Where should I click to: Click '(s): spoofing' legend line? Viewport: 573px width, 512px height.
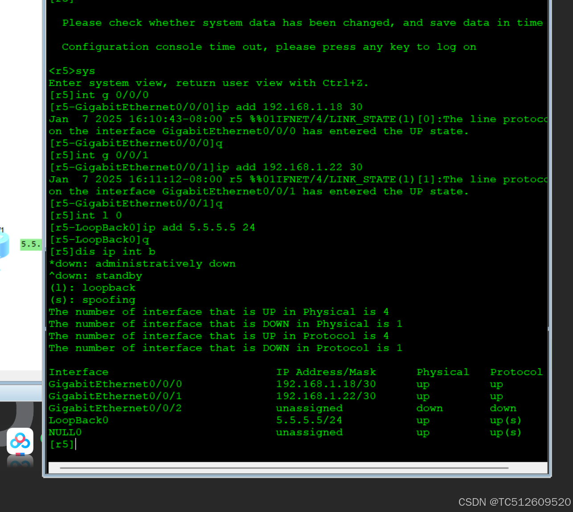92,300
